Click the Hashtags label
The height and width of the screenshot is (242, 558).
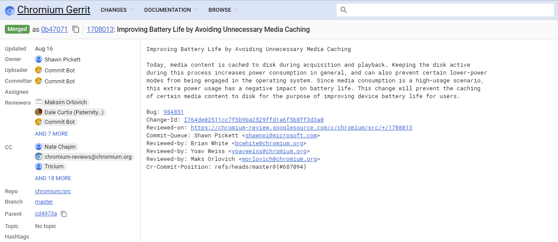[17, 237]
